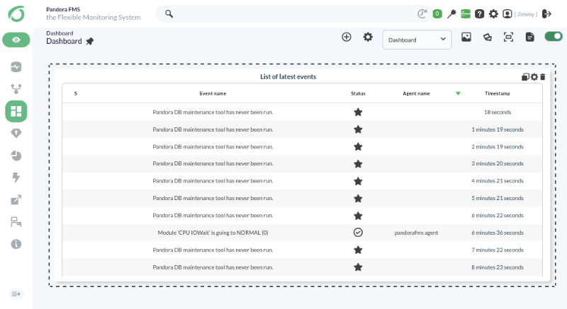Open the Links external arrow icon

coord(16,199)
